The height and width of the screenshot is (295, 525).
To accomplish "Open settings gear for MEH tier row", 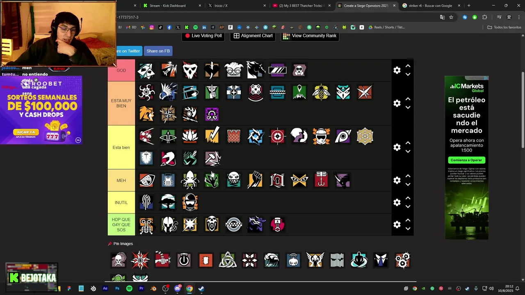I will (x=397, y=180).
